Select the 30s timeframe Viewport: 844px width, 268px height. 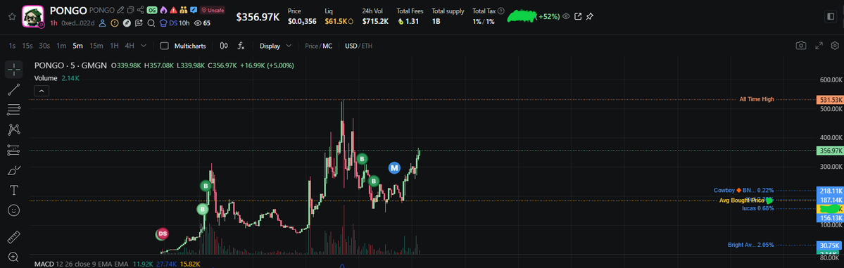(44, 46)
